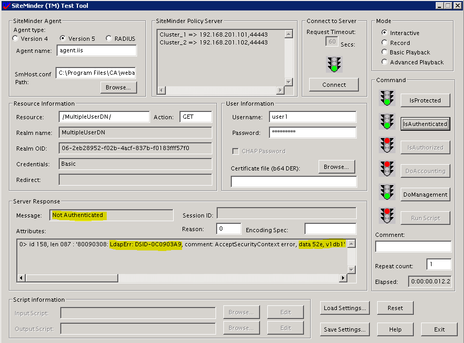464x343 pixels.
Task: Click Attributes horizontal scrollbar thumb
Action: (72, 278)
